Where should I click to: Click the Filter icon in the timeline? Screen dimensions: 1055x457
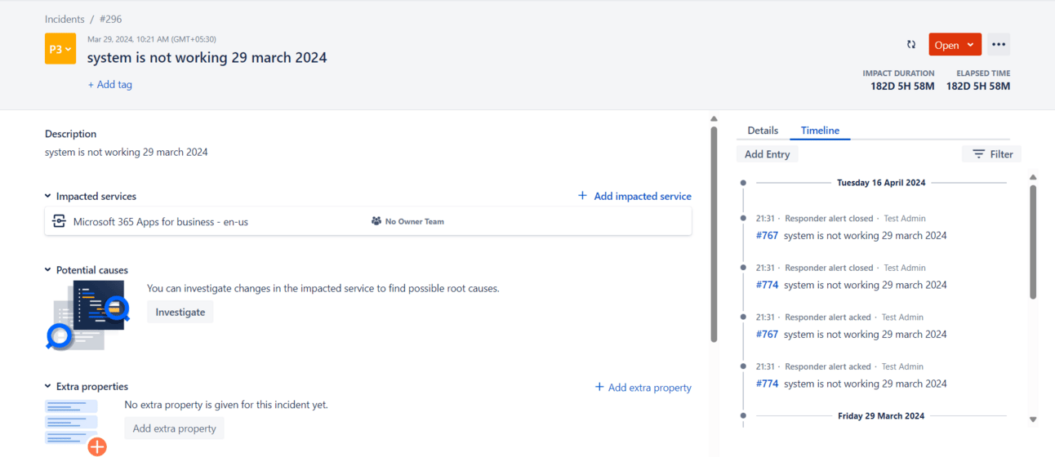pos(978,154)
